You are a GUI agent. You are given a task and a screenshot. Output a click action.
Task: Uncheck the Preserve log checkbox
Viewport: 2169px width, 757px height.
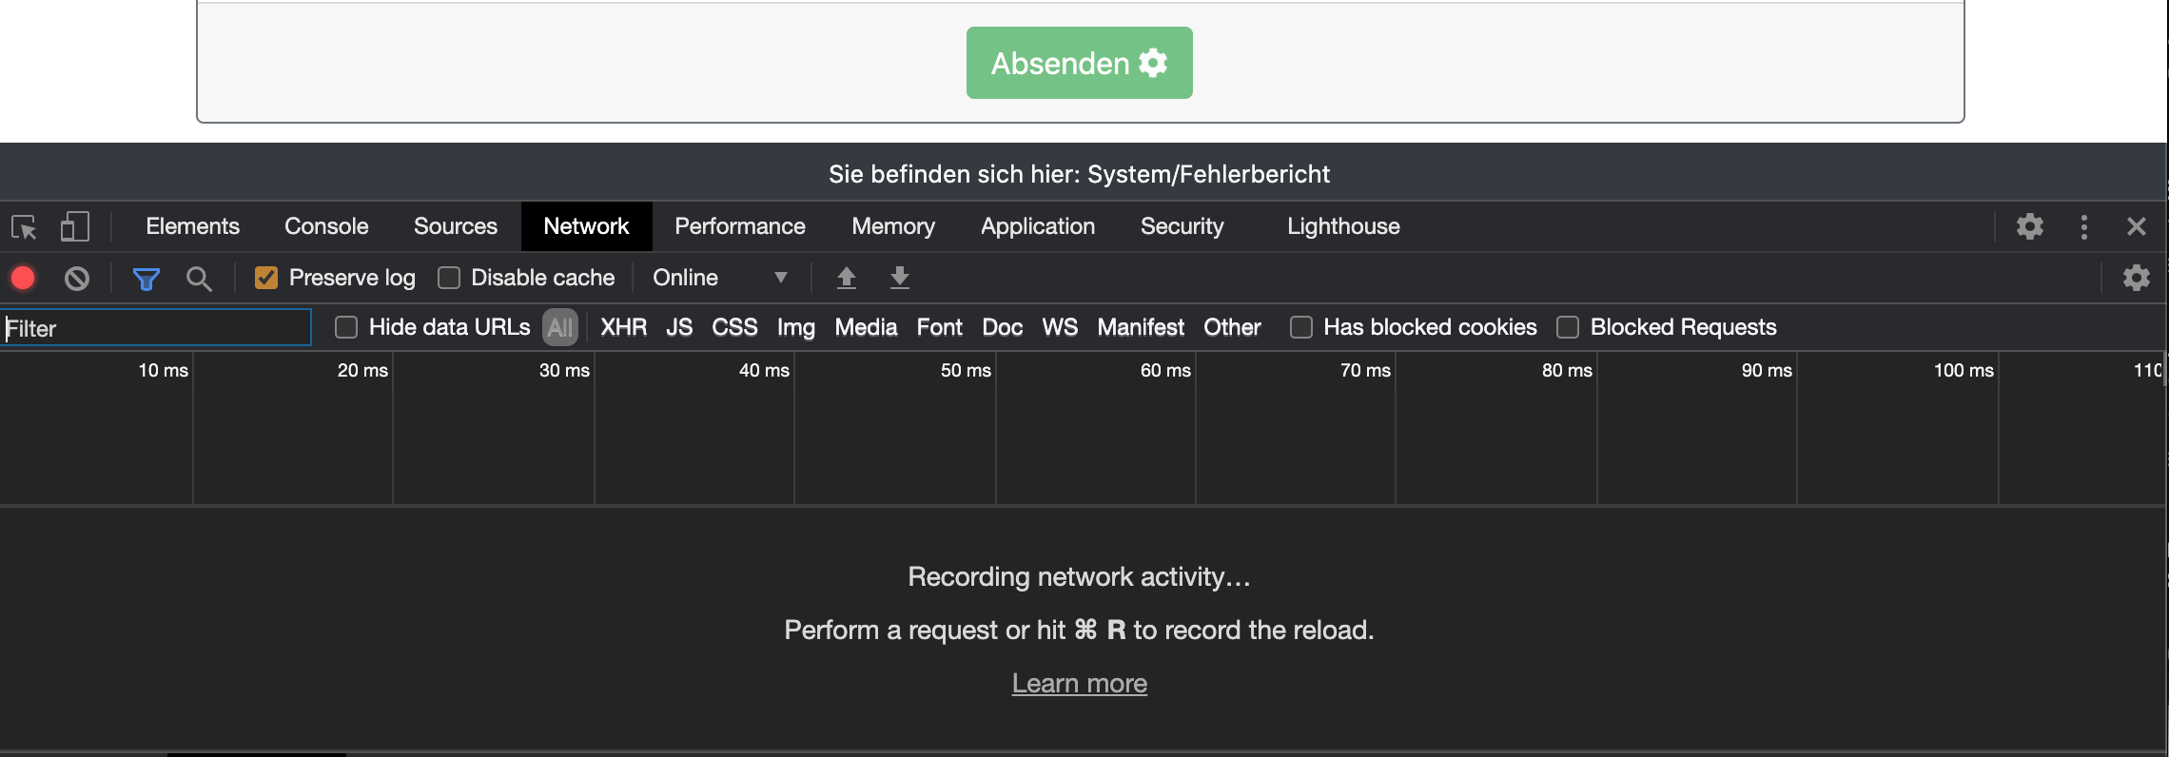click(x=266, y=278)
